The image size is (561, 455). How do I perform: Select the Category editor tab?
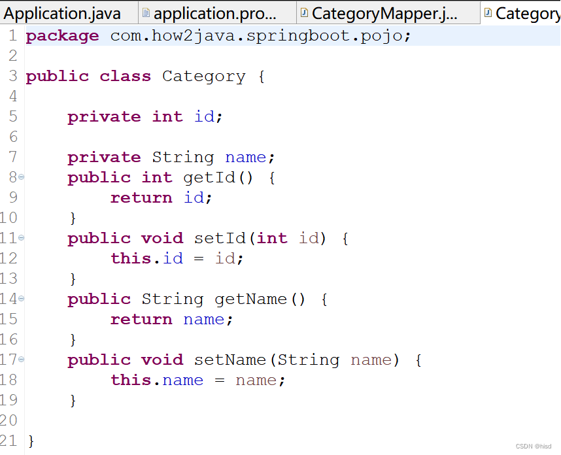coord(526,12)
